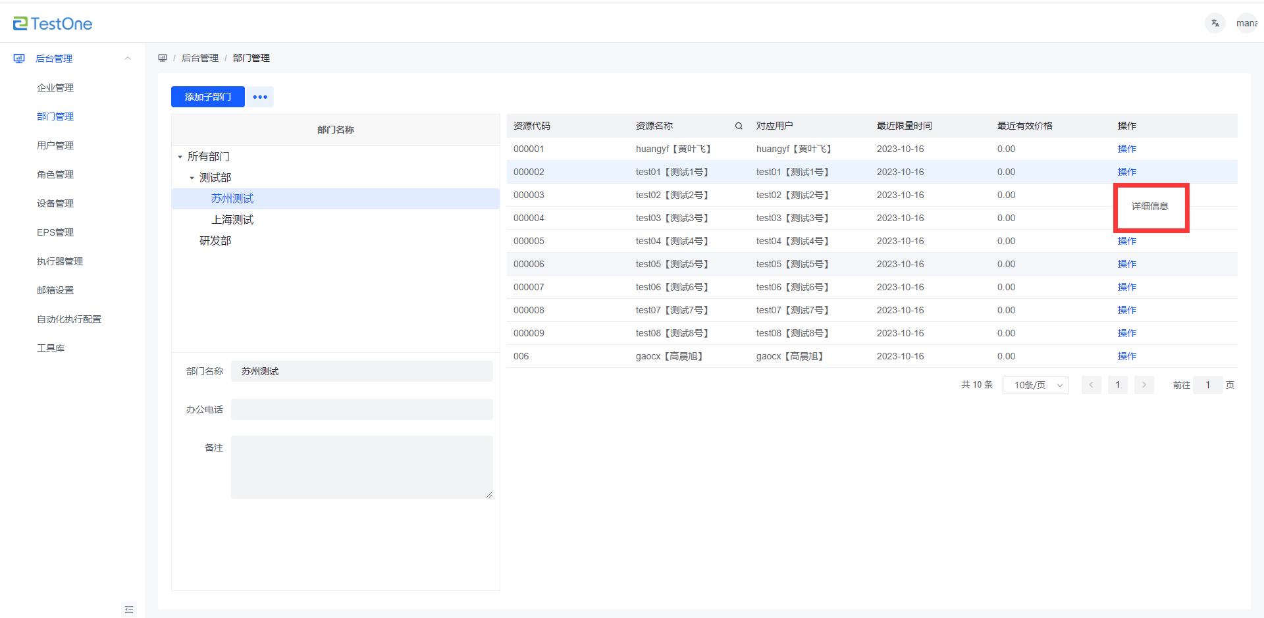Select 上海测试 in department tree
The width and height of the screenshot is (1264, 618).
(232, 220)
